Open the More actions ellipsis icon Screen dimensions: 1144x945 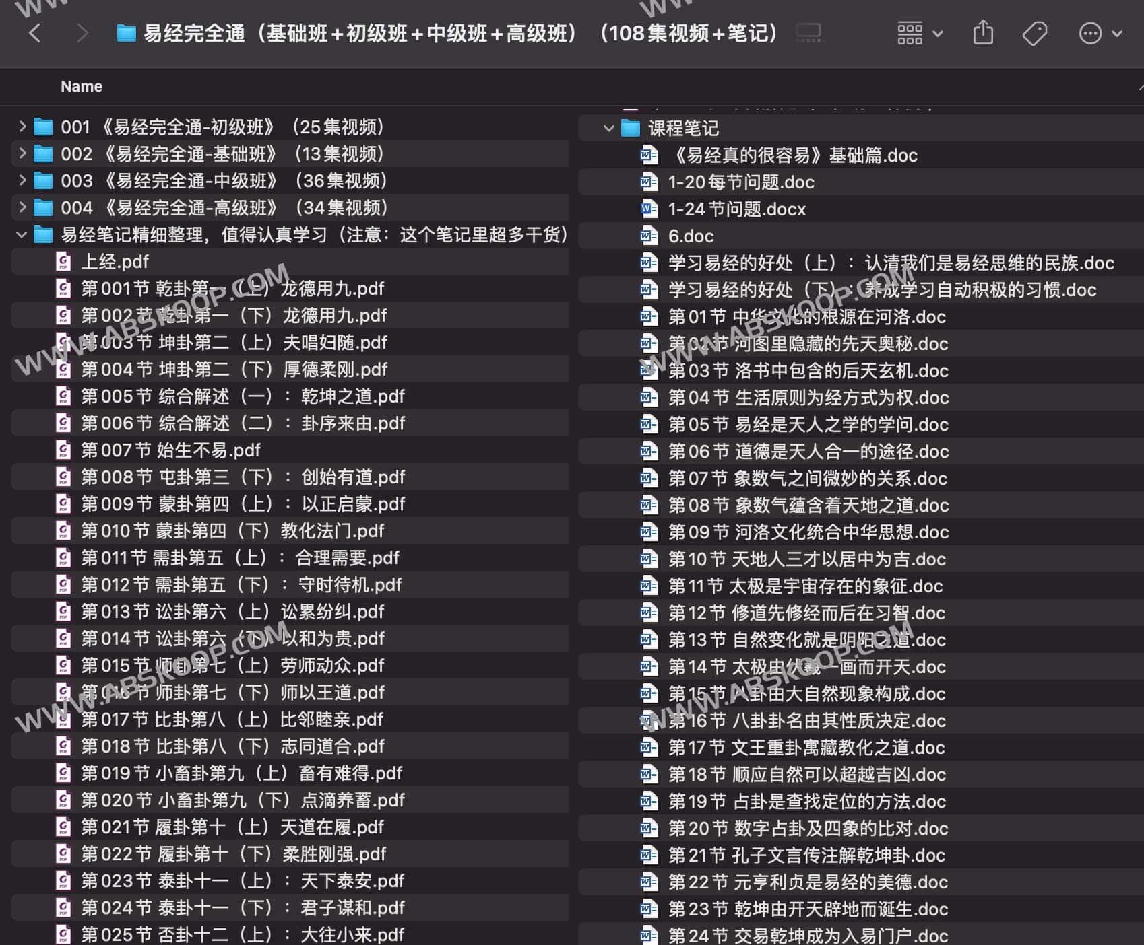pyautogui.click(x=1089, y=32)
